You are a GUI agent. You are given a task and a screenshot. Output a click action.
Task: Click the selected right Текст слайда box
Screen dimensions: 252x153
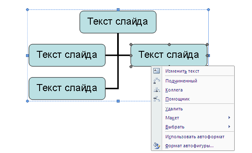[x=169, y=55]
